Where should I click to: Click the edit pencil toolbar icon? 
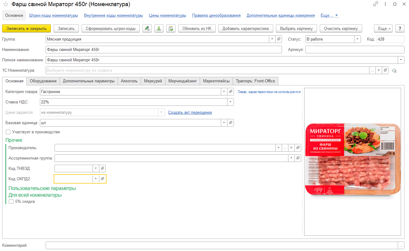(147, 28)
